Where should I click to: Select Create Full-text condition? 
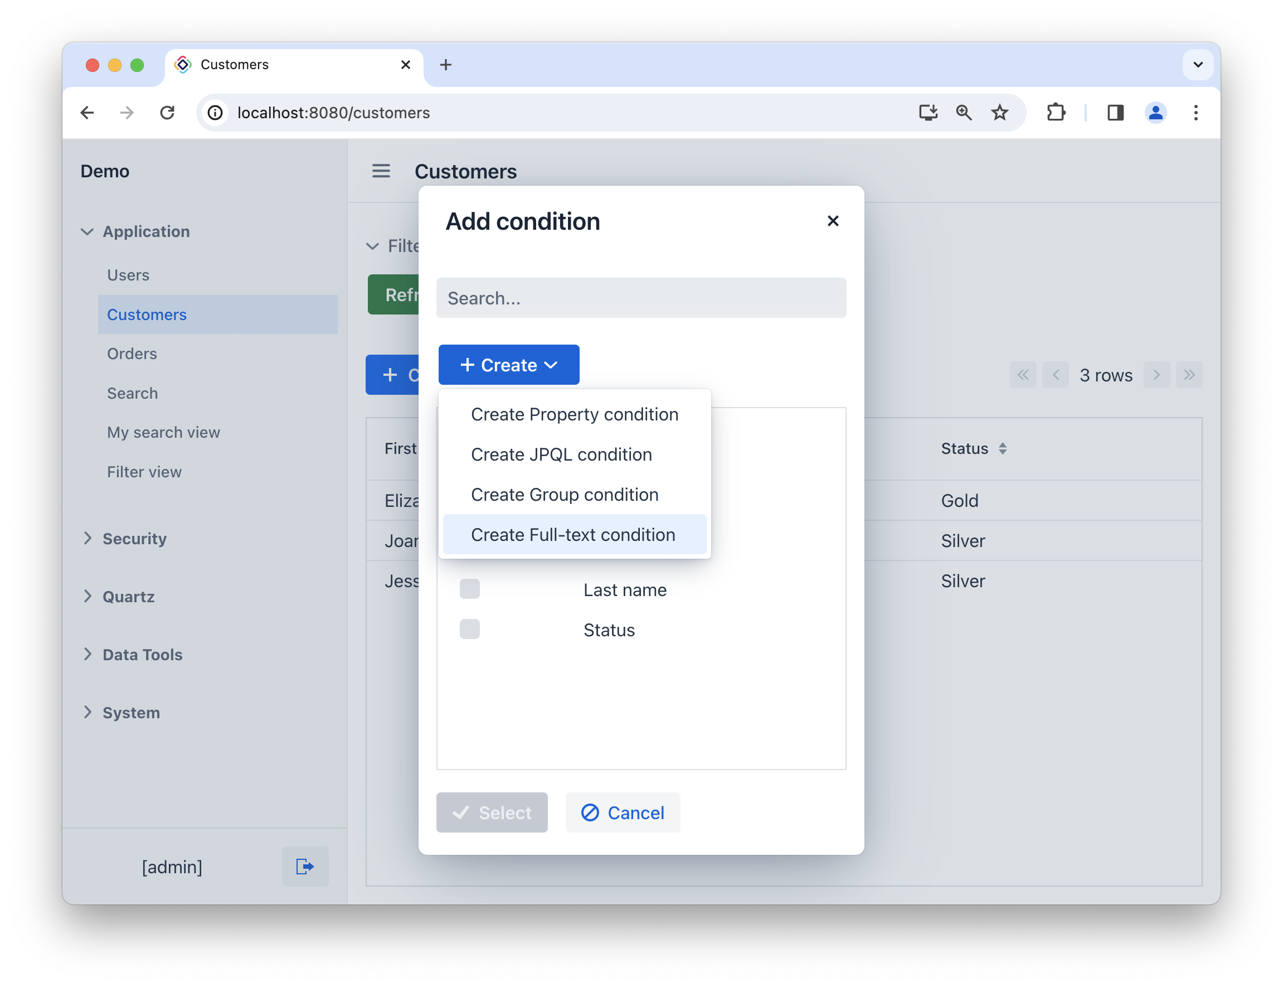573,535
